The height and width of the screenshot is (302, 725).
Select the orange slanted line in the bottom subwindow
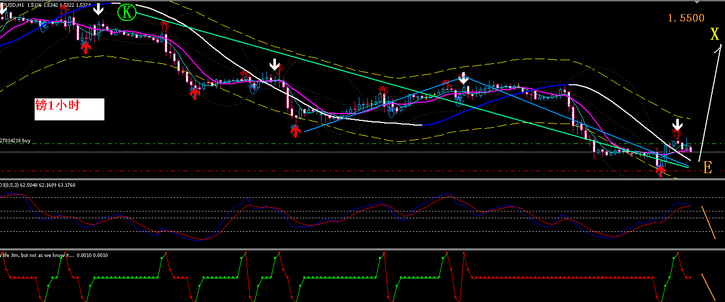coord(708,288)
